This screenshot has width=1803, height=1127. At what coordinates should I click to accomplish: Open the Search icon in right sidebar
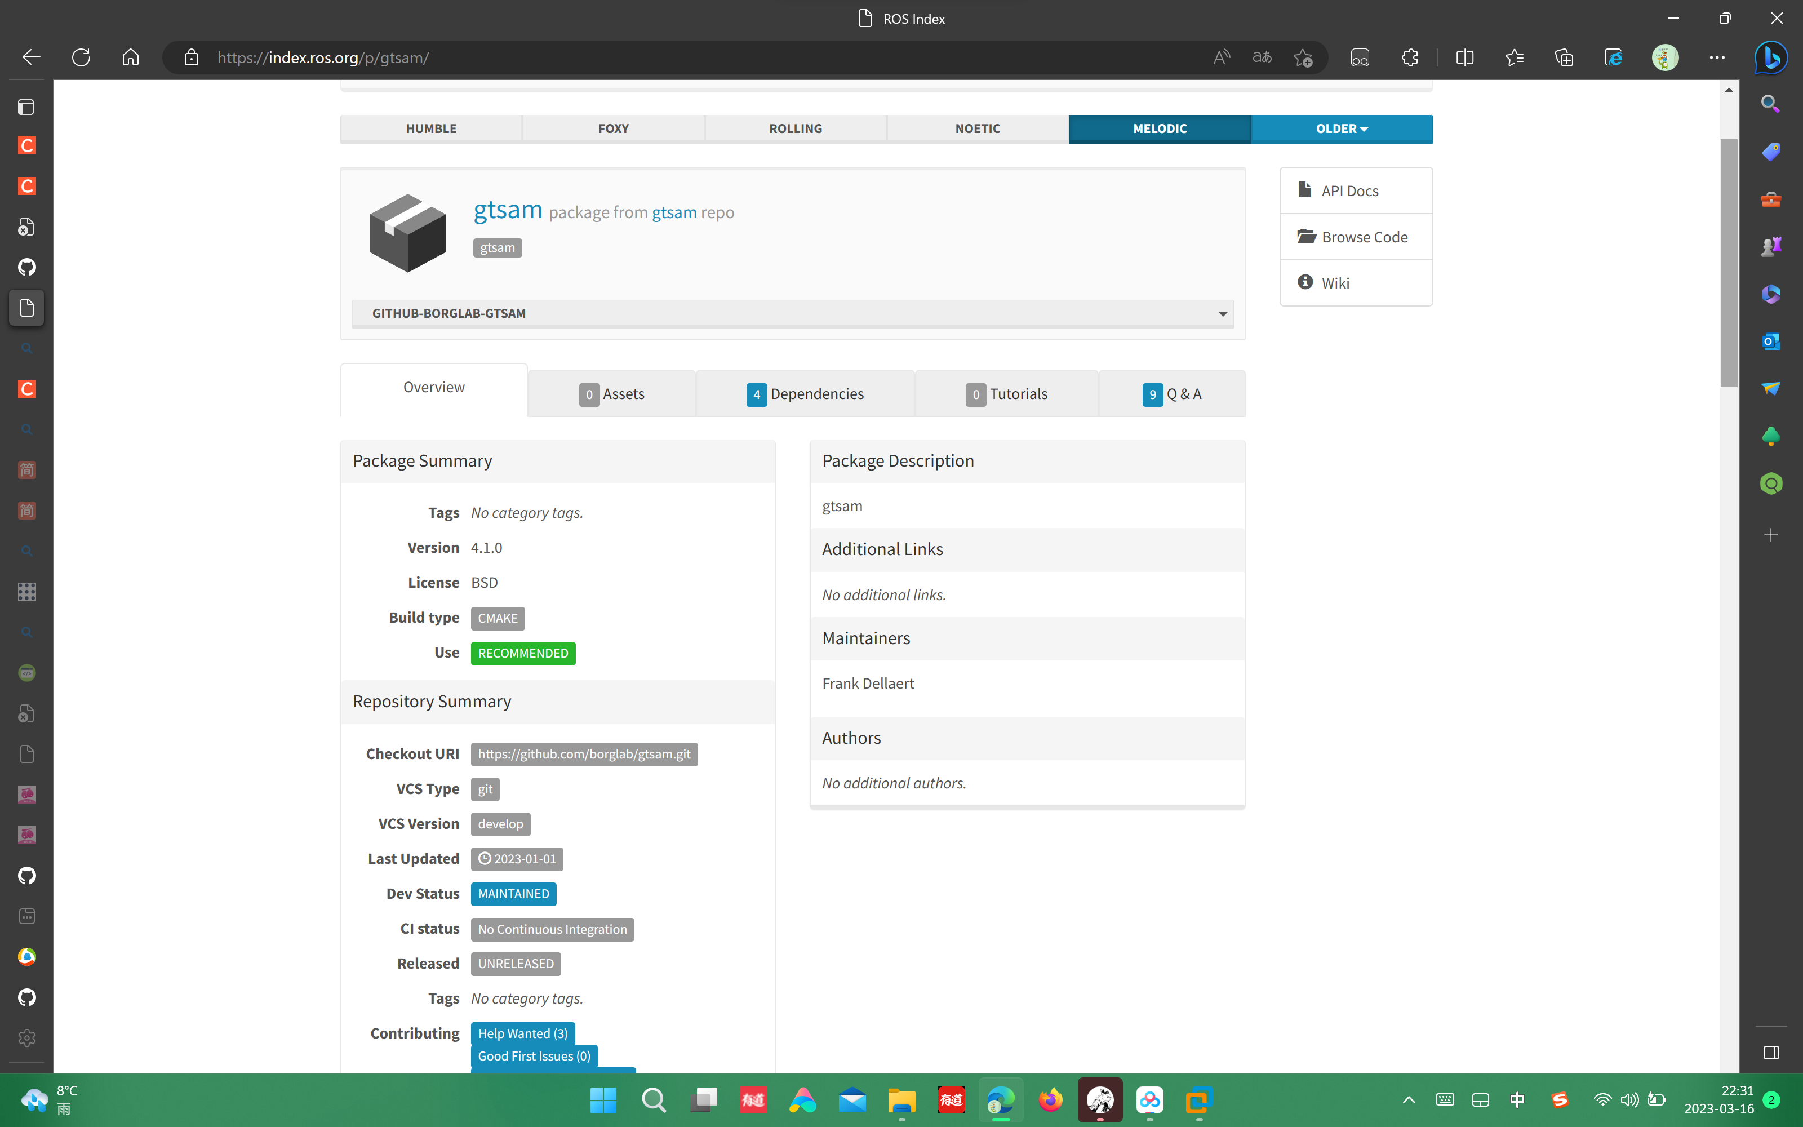[1771, 104]
